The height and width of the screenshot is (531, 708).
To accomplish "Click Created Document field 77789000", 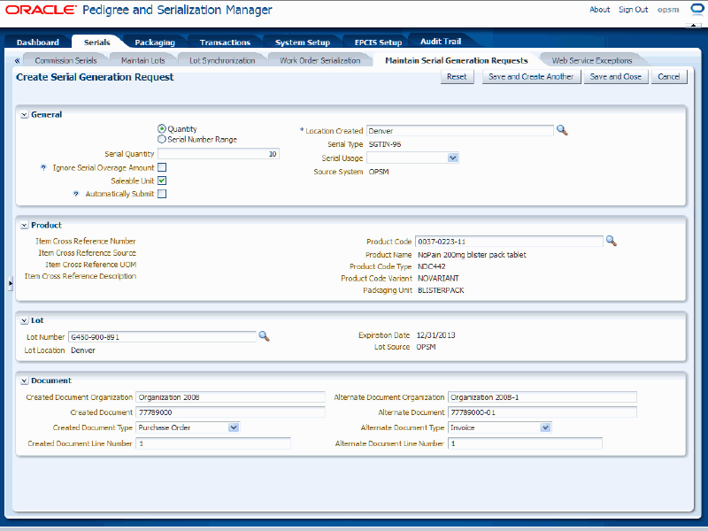I will point(230,412).
